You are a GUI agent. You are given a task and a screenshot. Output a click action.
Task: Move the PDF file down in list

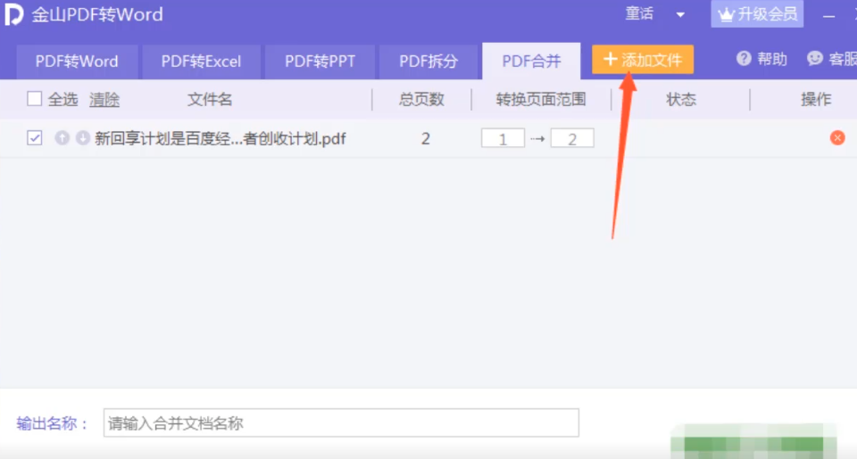click(x=82, y=138)
